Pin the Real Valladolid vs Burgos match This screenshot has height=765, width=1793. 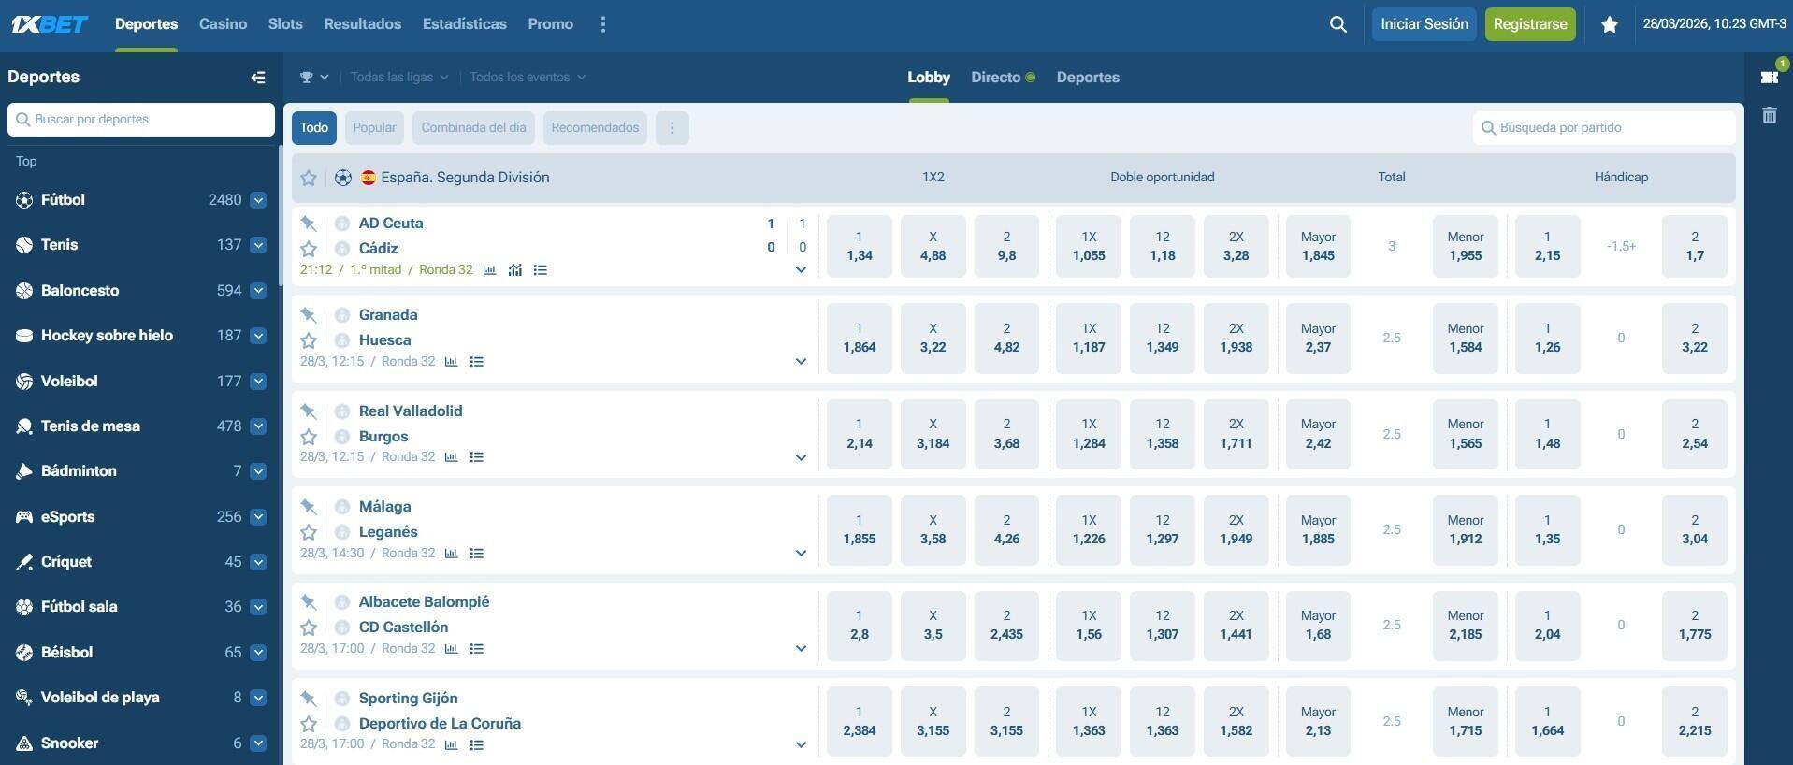(x=308, y=411)
